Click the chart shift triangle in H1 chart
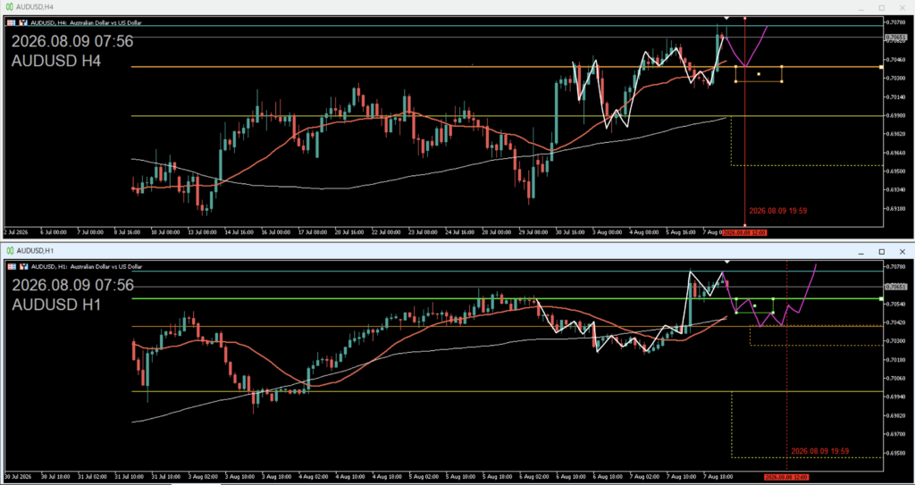 [726, 263]
